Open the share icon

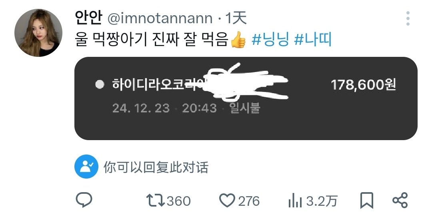[x=400, y=201]
